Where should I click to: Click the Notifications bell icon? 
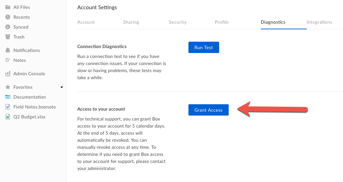[8, 50]
